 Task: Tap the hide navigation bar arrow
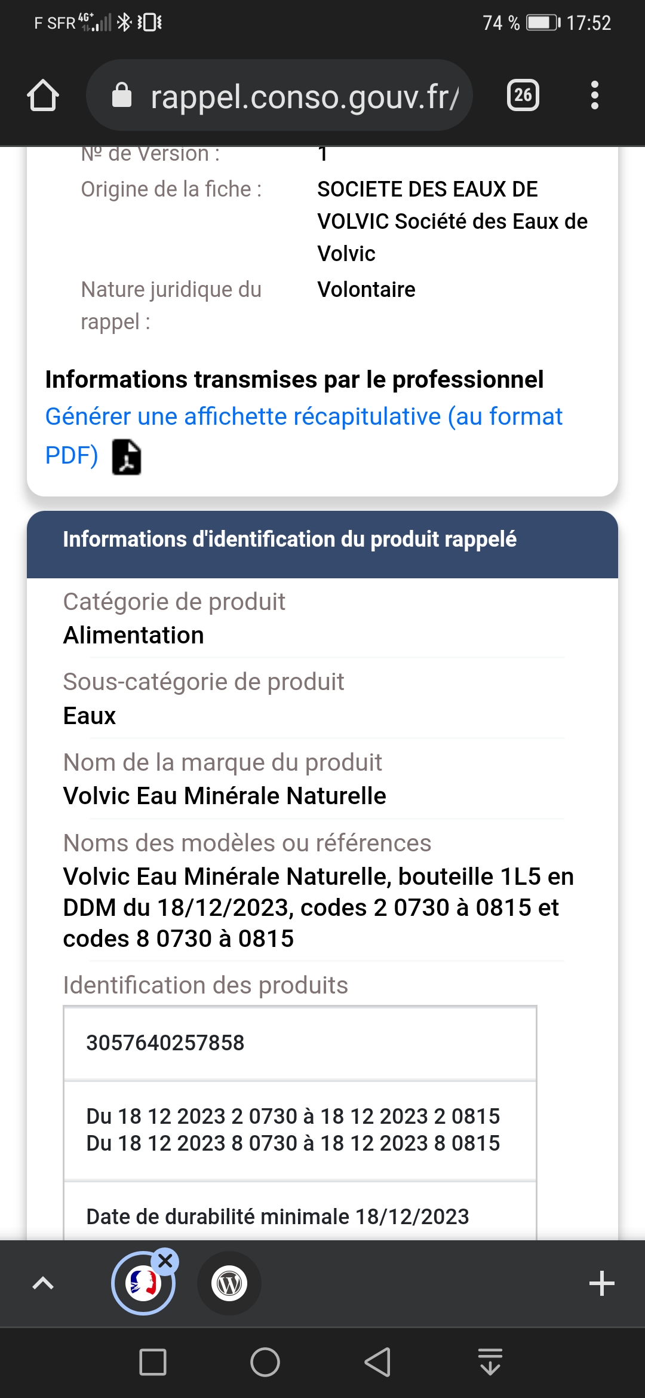click(490, 1362)
